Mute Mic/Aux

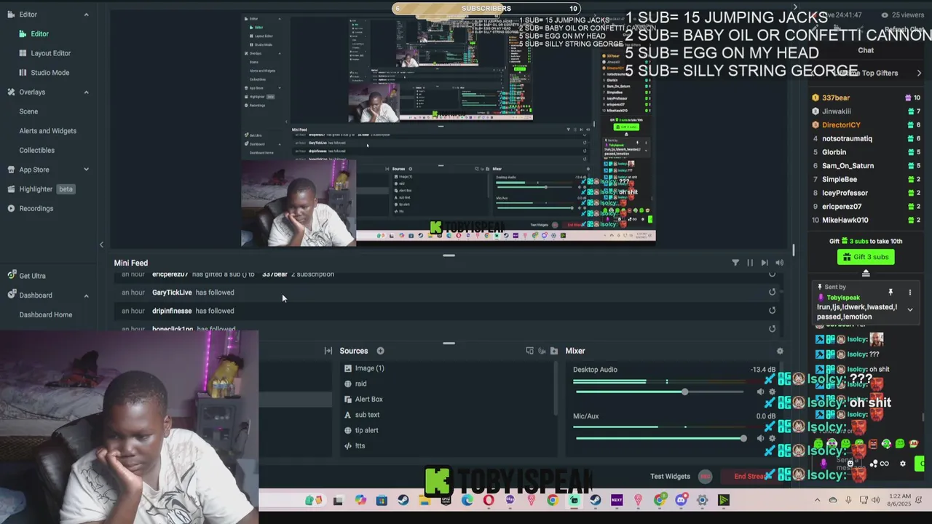coord(760,438)
